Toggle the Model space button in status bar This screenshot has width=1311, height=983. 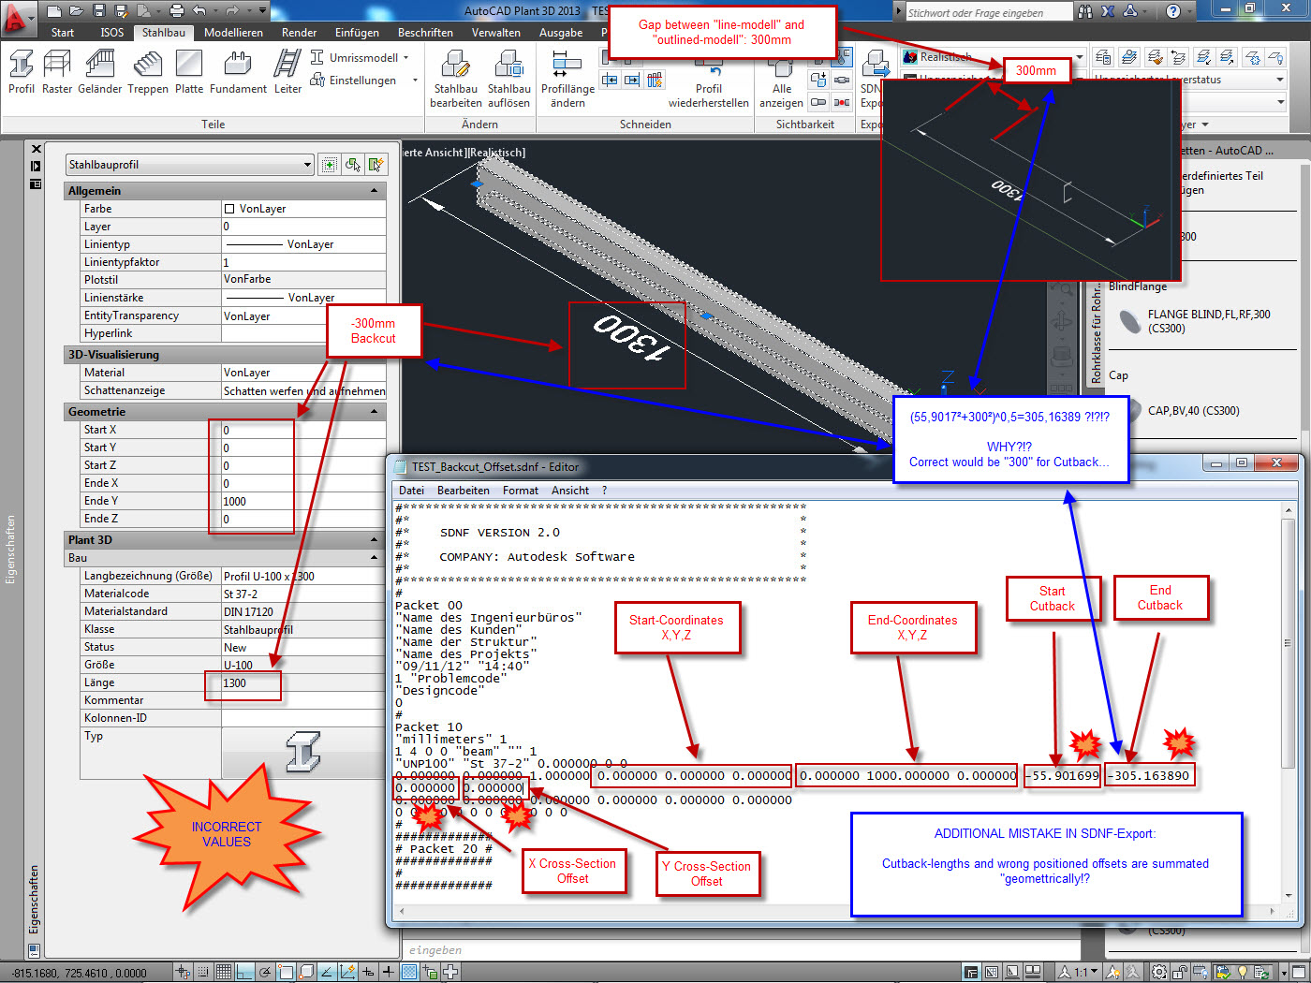[971, 973]
